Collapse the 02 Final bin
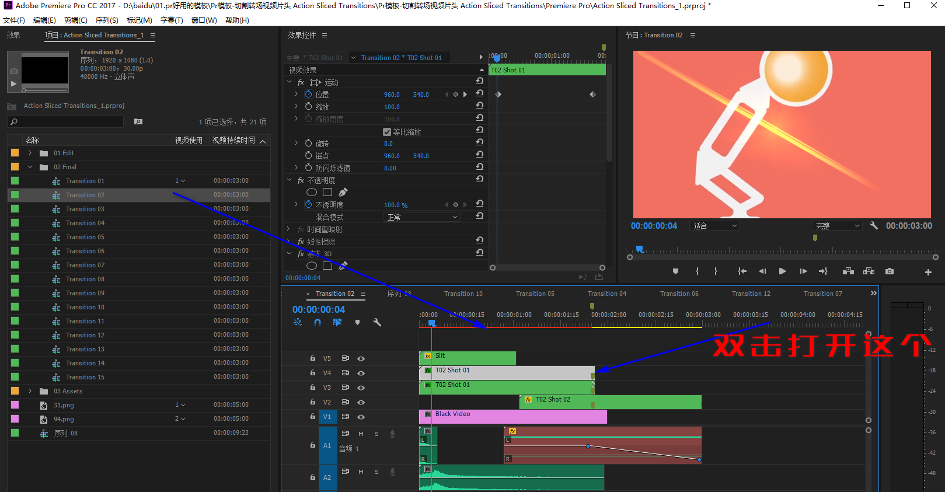Viewport: 945px width, 492px height. coord(30,167)
